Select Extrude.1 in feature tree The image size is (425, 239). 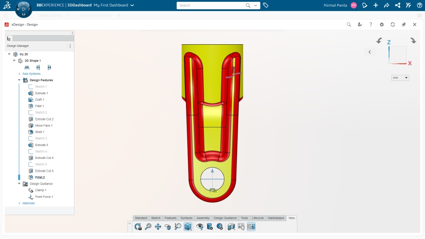42,93
